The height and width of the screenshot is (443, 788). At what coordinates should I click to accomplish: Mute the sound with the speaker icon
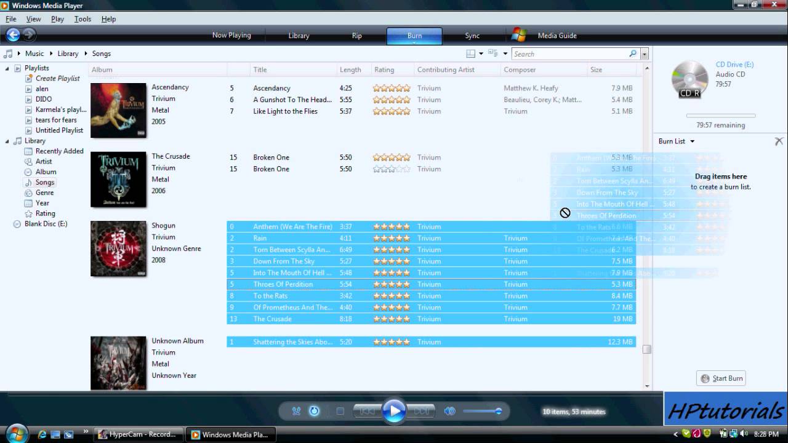(450, 411)
